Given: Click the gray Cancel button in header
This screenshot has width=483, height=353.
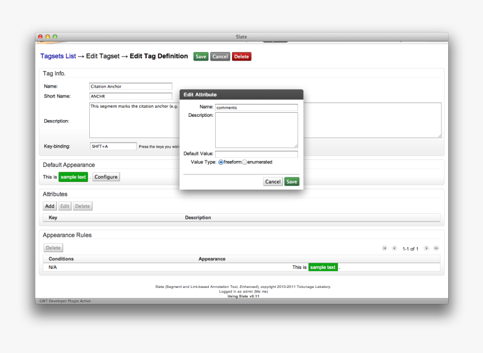Looking at the screenshot, I should pyautogui.click(x=220, y=57).
